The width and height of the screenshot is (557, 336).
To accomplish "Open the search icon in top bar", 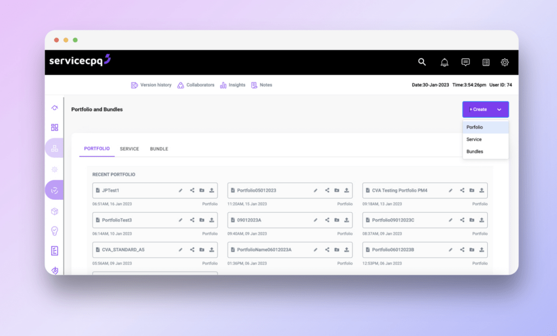I will (x=422, y=62).
